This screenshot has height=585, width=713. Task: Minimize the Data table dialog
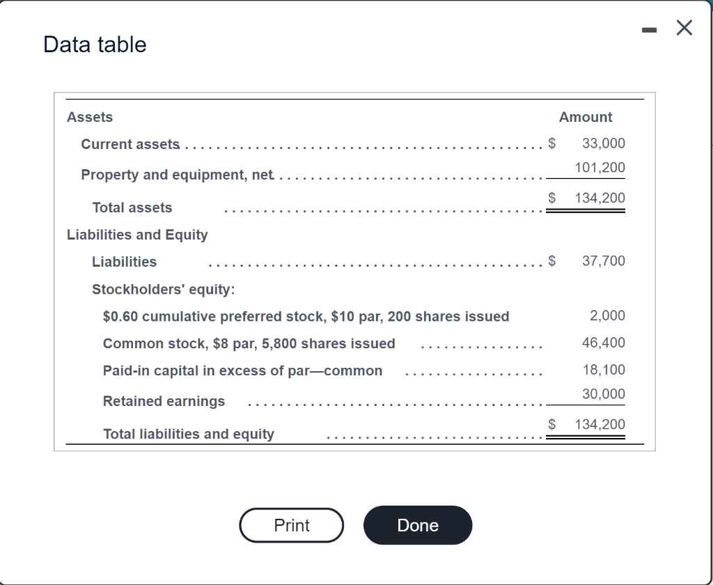tap(650, 30)
